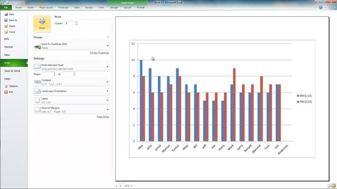Switch to the Formulas ribbon tab
Viewport: 337px width, 189px height.
pyautogui.click(x=63, y=7)
